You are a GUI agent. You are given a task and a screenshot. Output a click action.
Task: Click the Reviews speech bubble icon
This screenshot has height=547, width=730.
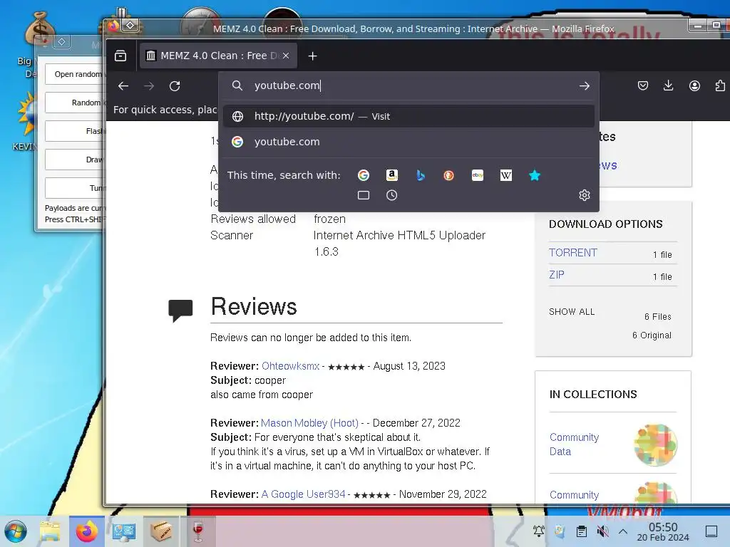pyautogui.click(x=180, y=311)
